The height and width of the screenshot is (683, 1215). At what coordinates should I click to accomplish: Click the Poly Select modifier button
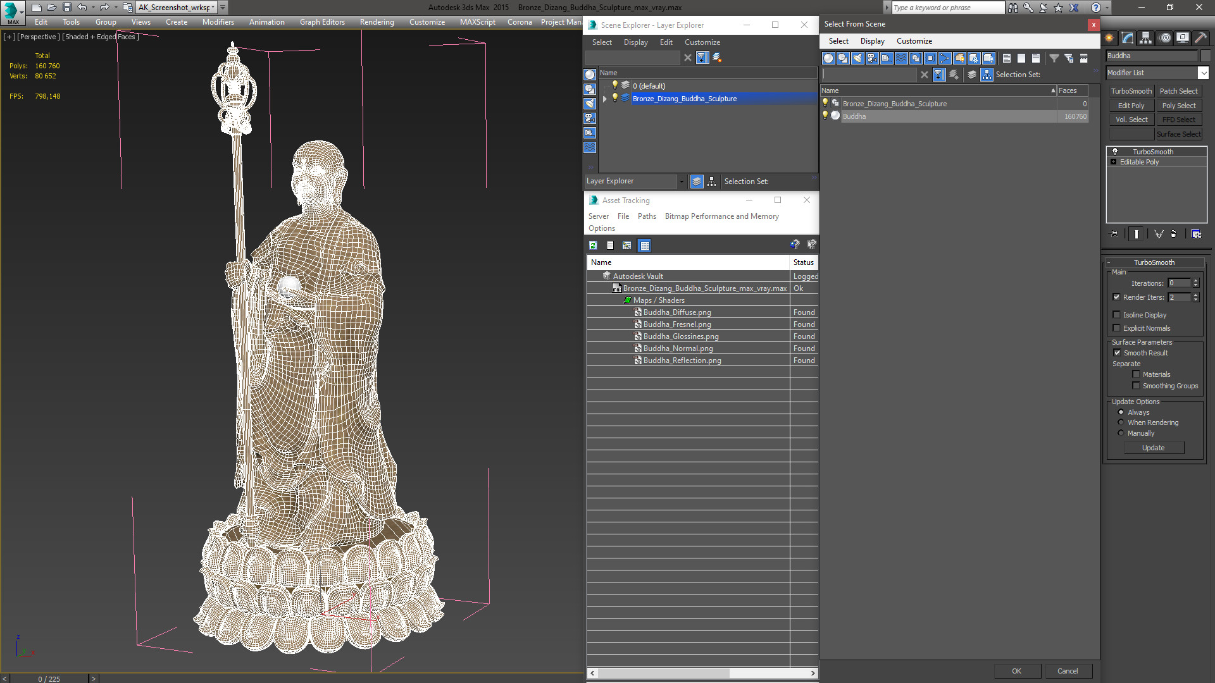click(1178, 106)
